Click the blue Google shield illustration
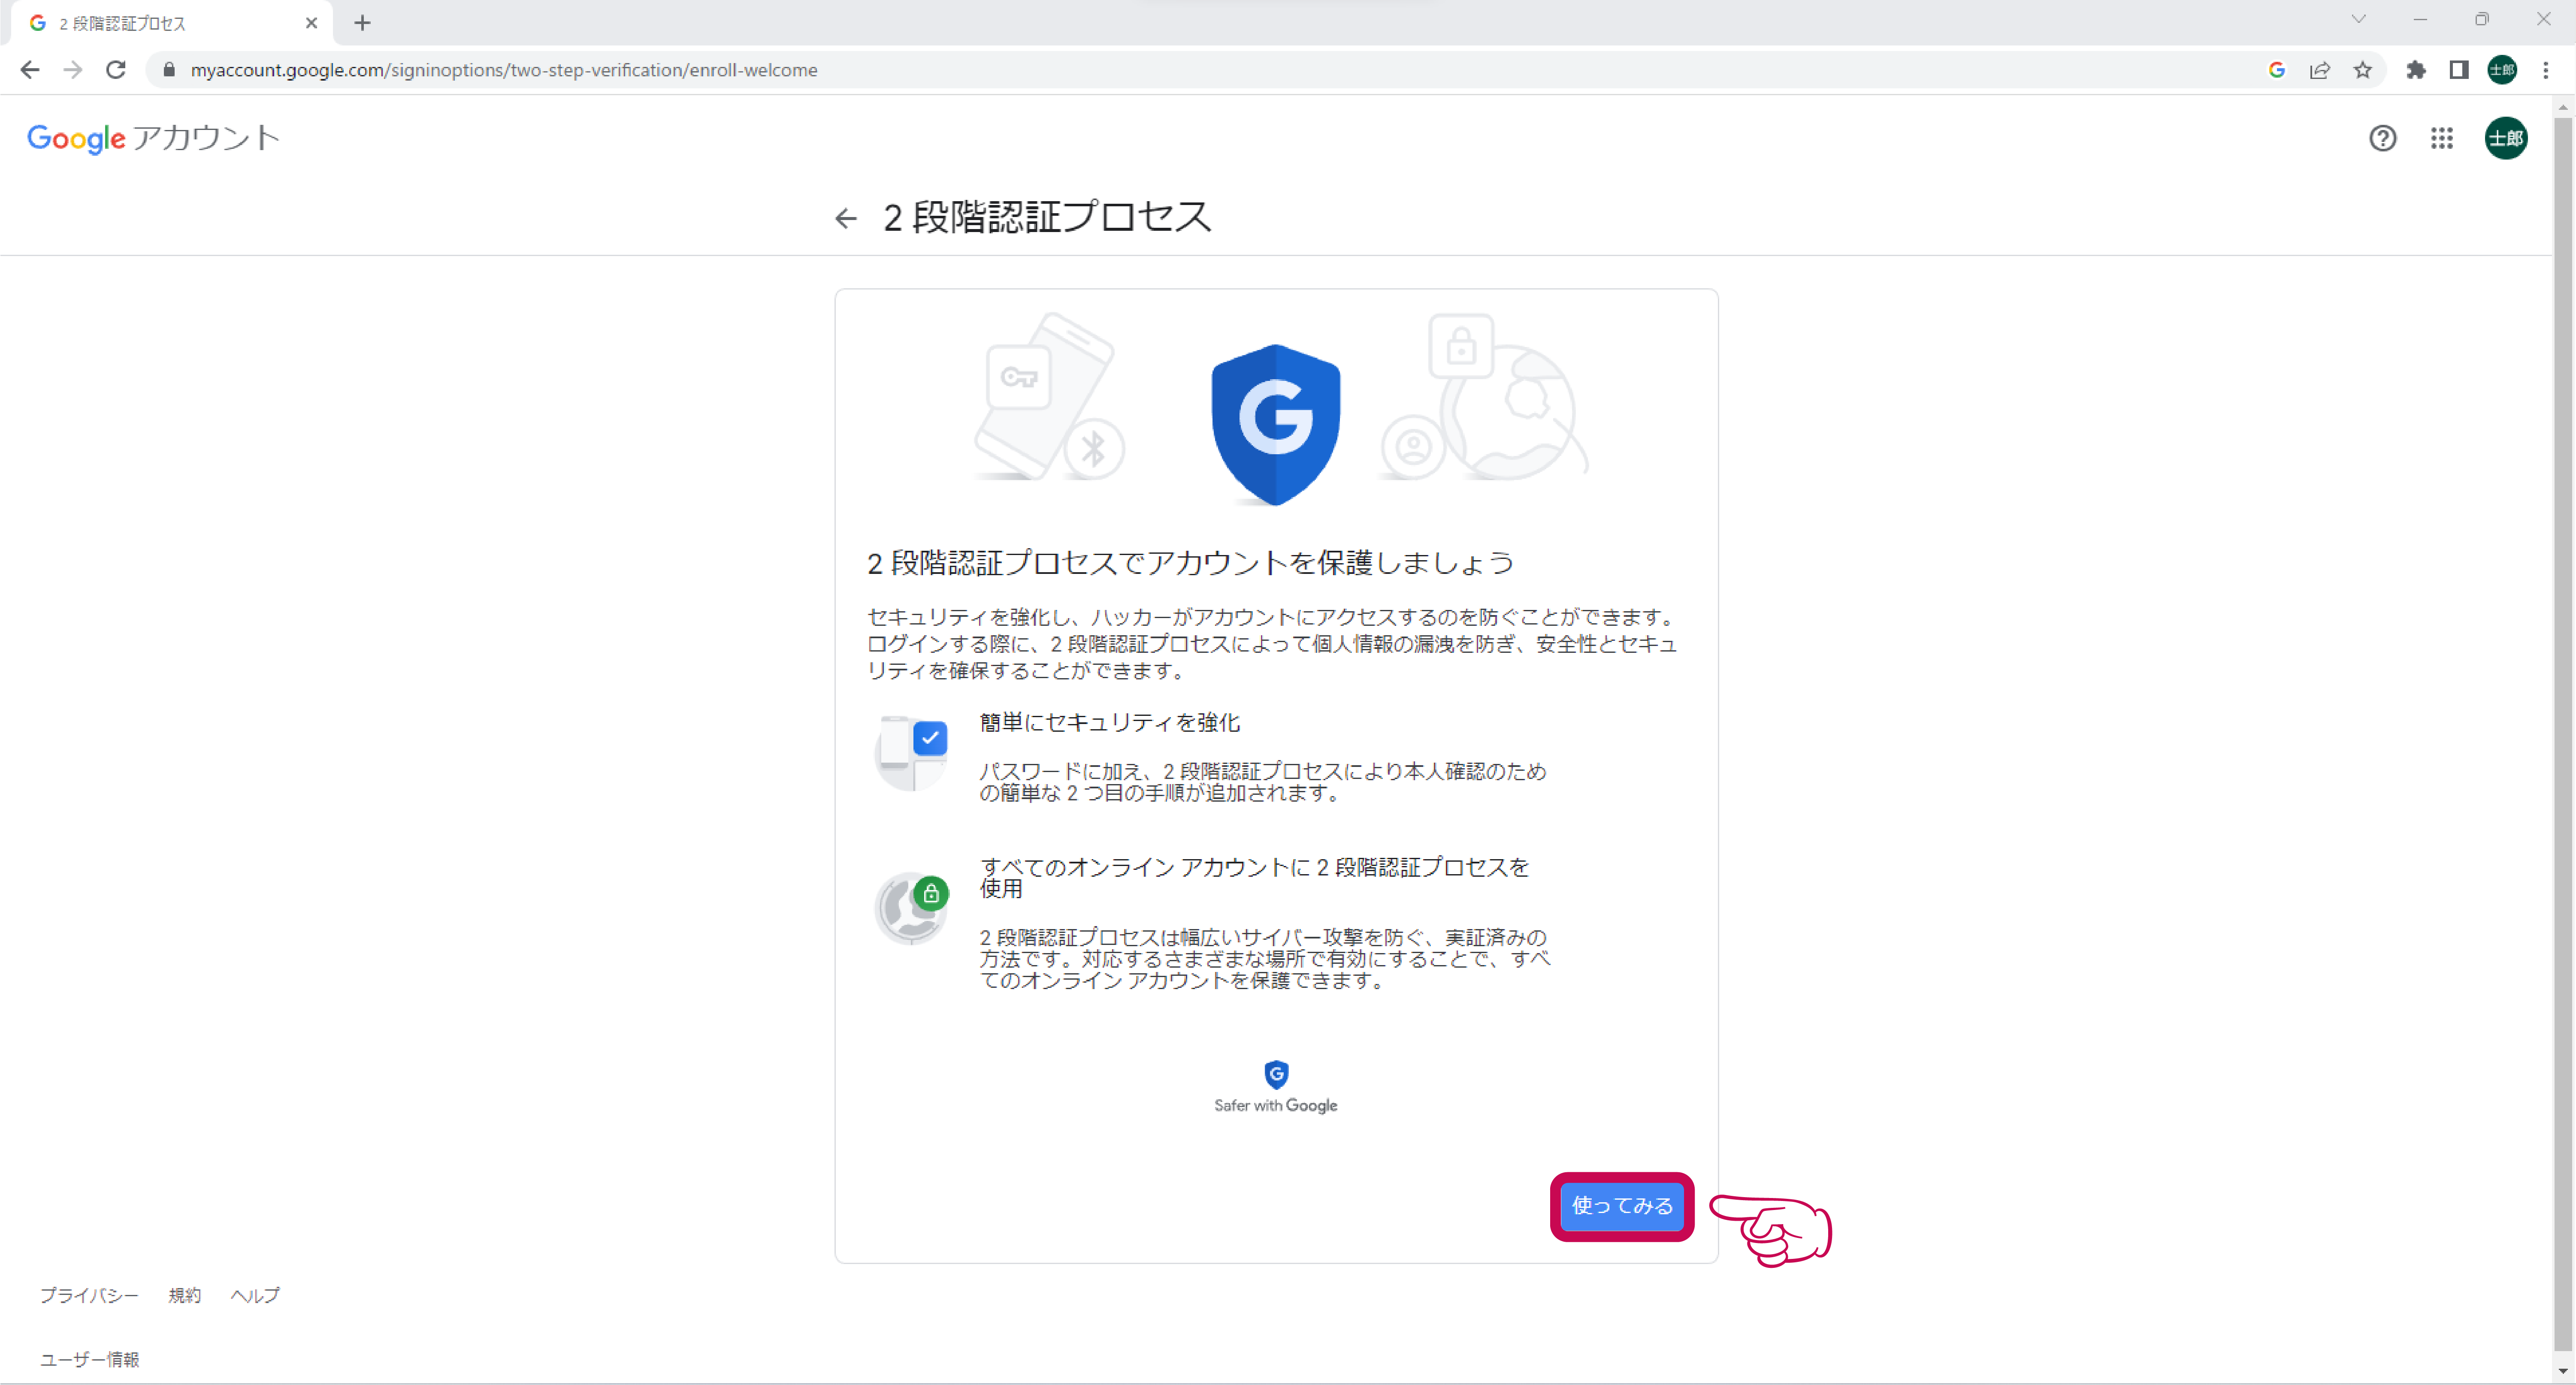 pyautogui.click(x=1275, y=424)
